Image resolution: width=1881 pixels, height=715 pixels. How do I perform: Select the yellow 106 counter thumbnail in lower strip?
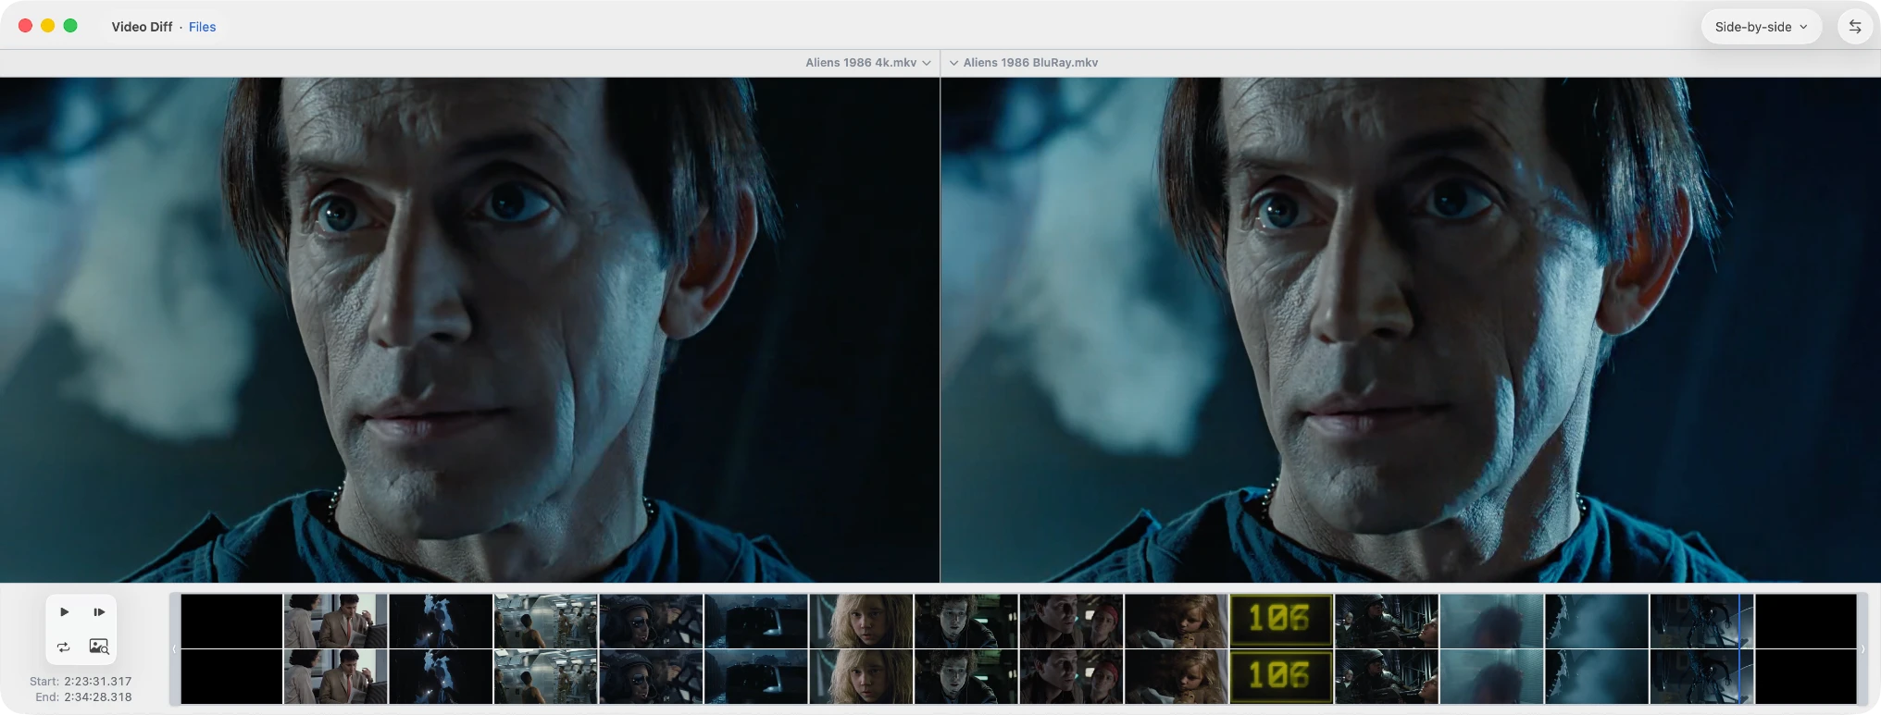[x=1281, y=677]
